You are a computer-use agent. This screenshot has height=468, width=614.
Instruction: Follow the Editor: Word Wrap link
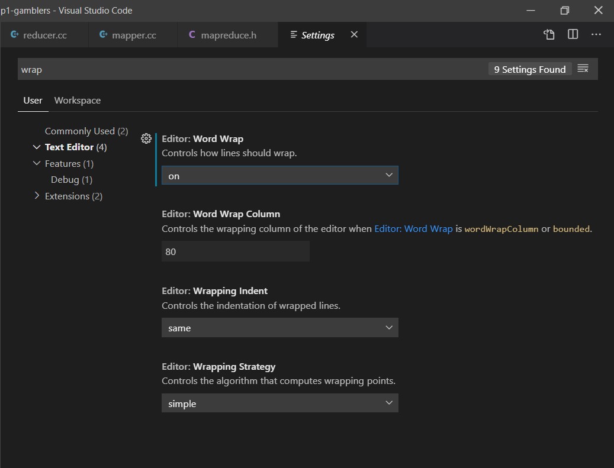click(413, 229)
